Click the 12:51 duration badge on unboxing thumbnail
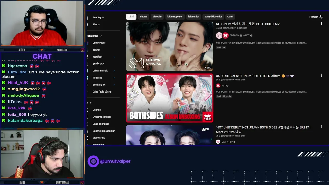 coord(208,119)
